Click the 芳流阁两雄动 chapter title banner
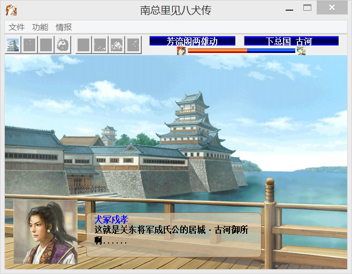 click(192, 41)
